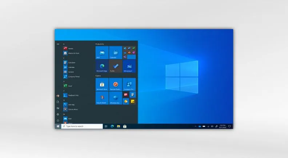Screen dimensions: 288x158
Task: Open OneDrive cloud tray icon
Action: (200, 126)
